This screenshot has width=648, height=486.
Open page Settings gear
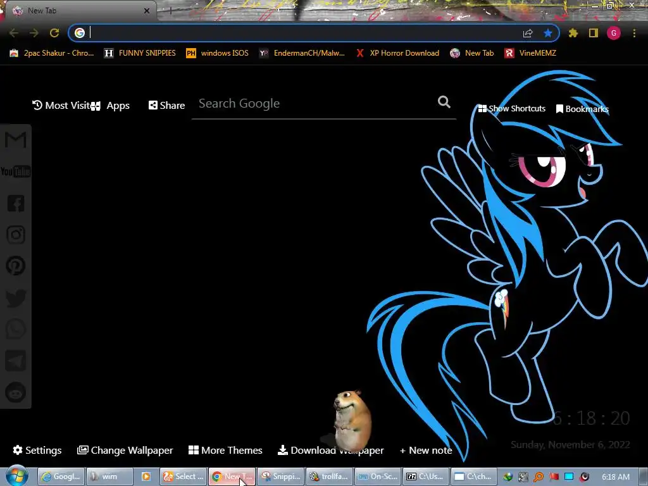coord(37,450)
